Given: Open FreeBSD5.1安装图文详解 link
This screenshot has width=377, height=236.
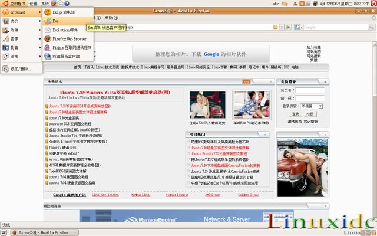Looking at the screenshot, I should click(67, 171).
